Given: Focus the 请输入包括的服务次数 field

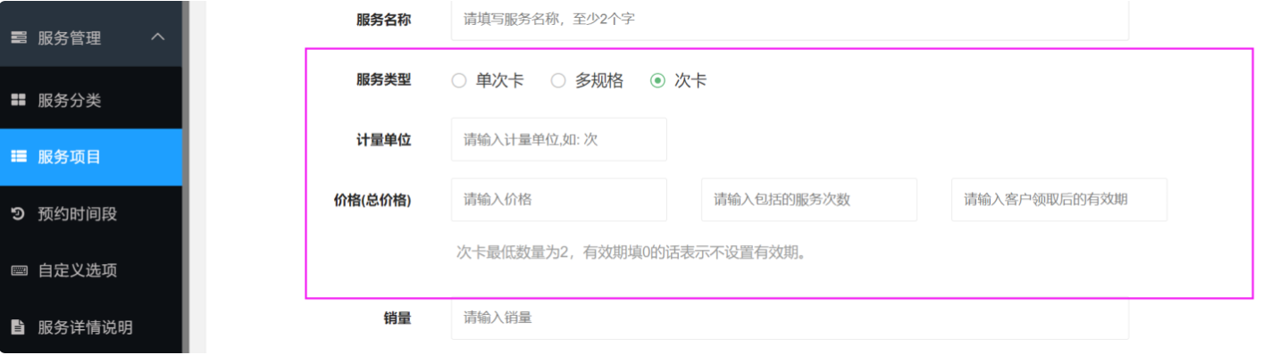Looking at the screenshot, I should click(809, 200).
